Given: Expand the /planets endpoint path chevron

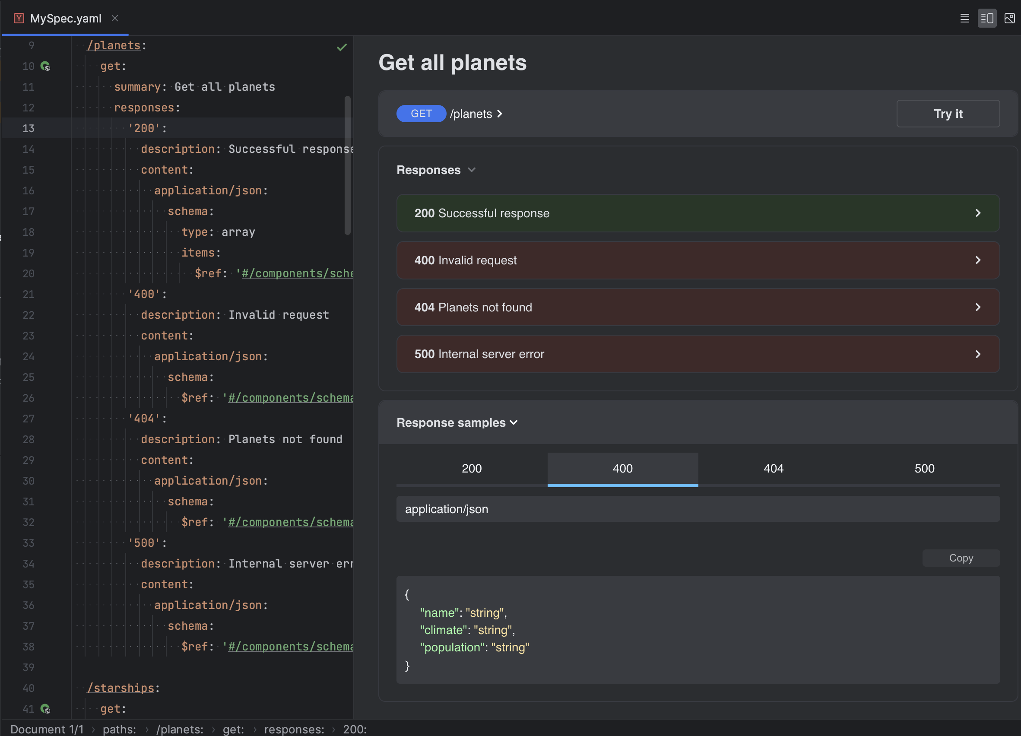Looking at the screenshot, I should point(500,114).
